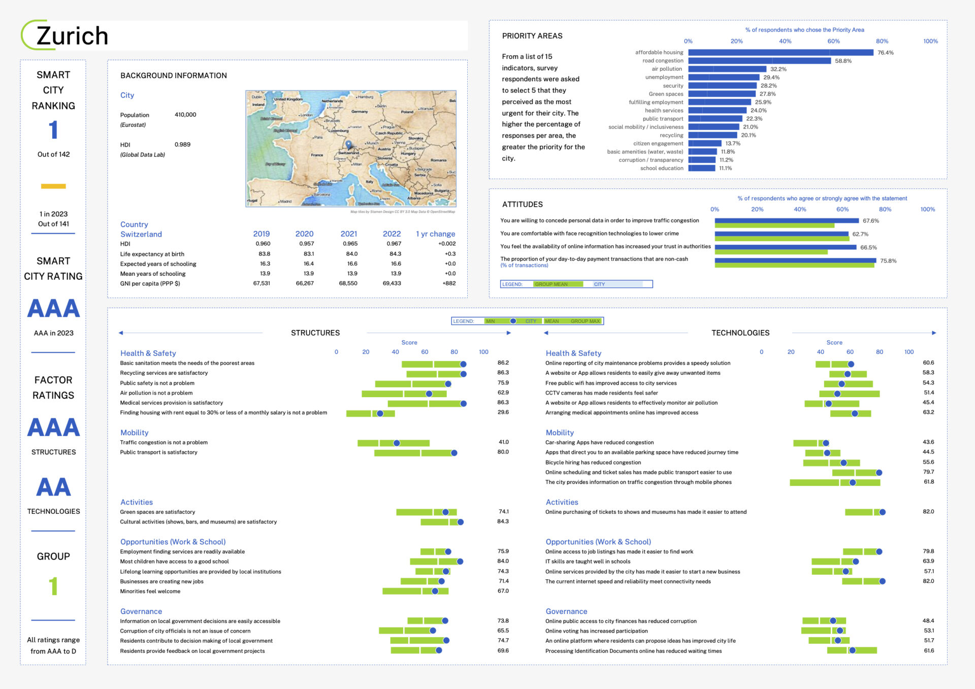Click the Activities heading under Structures
This screenshot has width=975, height=689.
(137, 502)
